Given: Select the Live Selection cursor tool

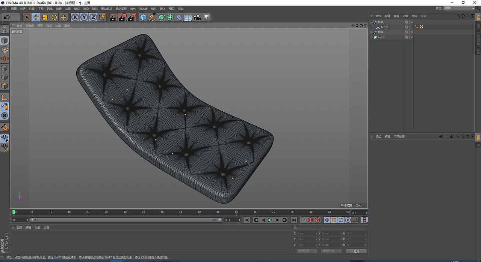Looking at the screenshot, I should (27, 17).
